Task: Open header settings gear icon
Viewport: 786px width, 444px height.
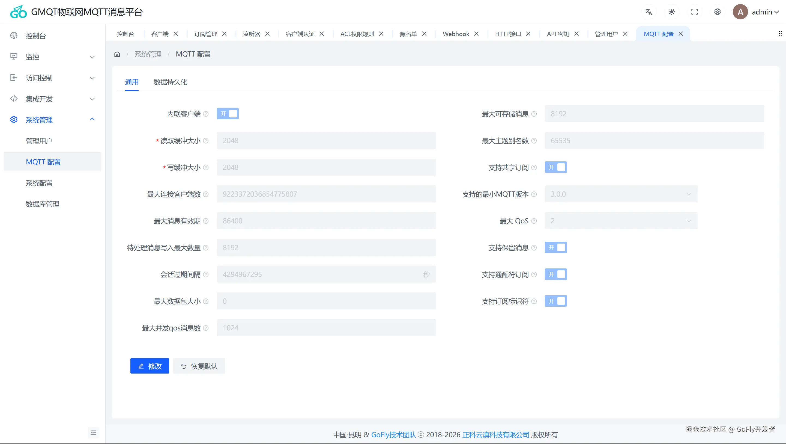Action: tap(717, 12)
